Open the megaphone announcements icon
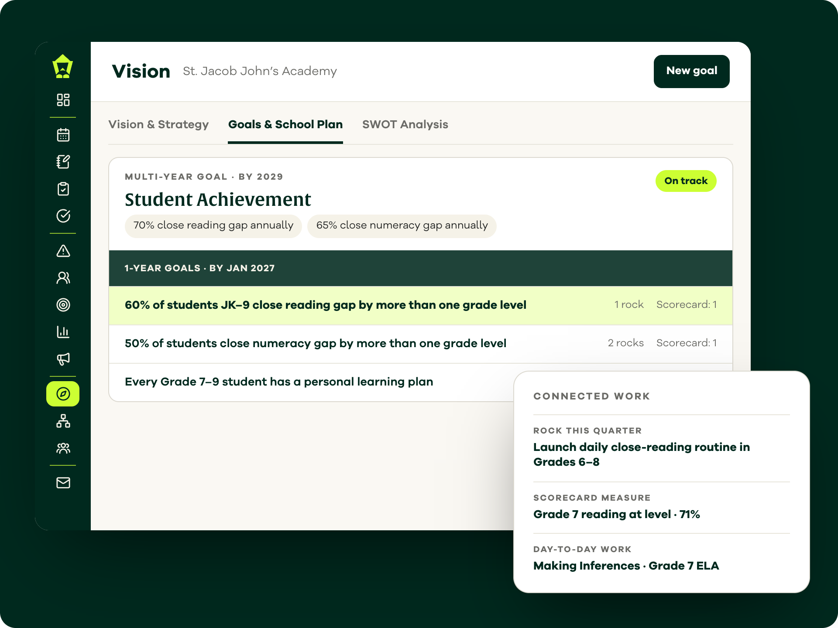This screenshot has width=838, height=628. (x=63, y=359)
